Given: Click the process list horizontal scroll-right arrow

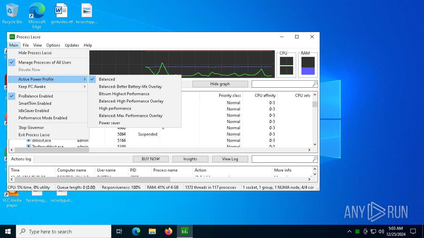Looking at the screenshot, I should (x=309, y=150).
